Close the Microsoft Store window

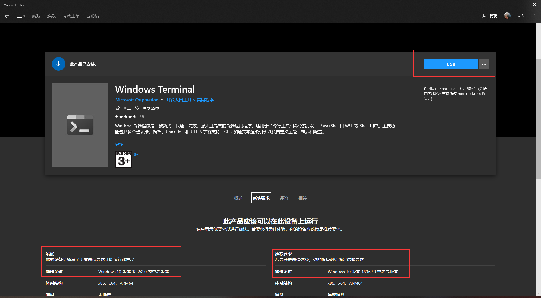(x=535, y=5)
